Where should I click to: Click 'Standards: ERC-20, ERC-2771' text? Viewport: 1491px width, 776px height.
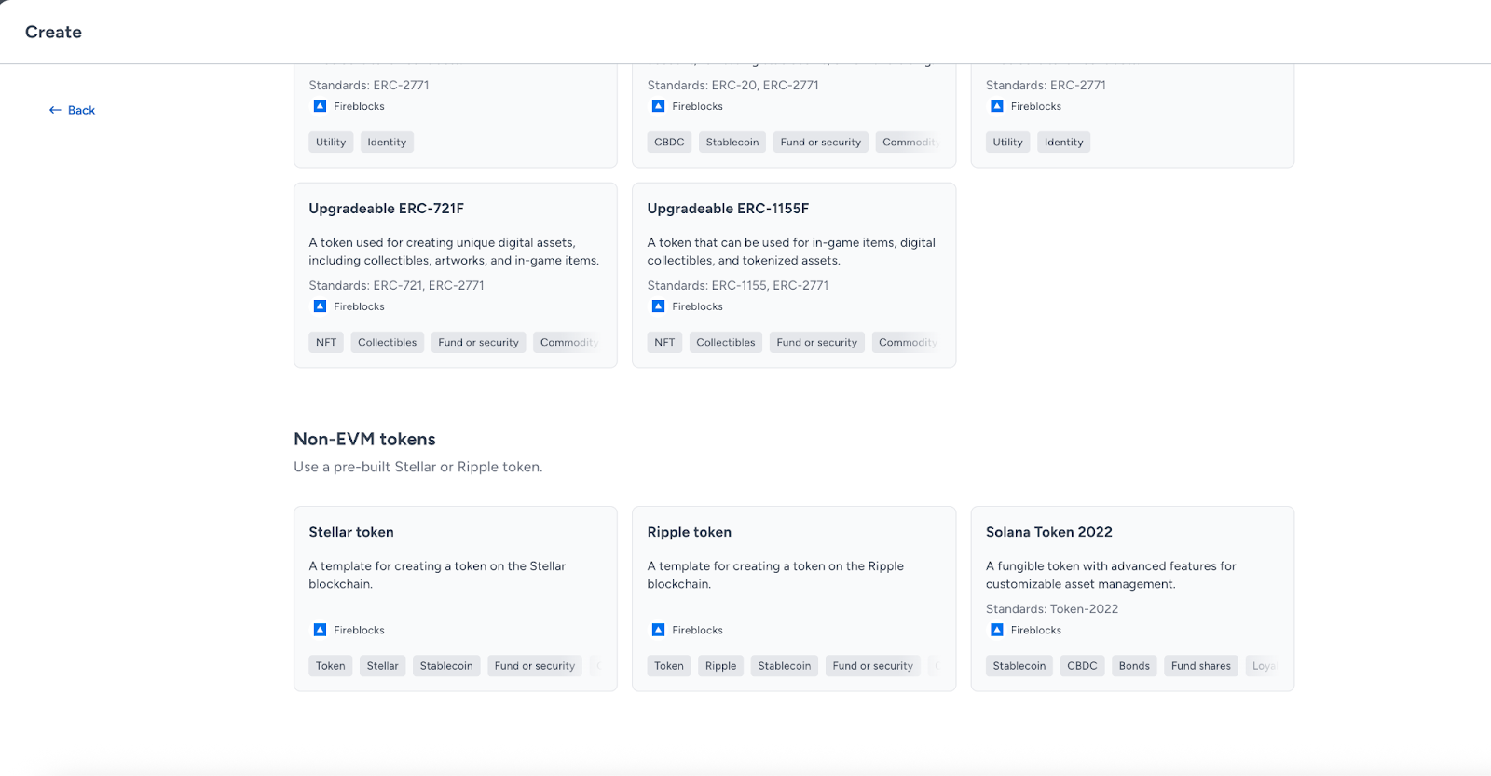pos(733,86)
